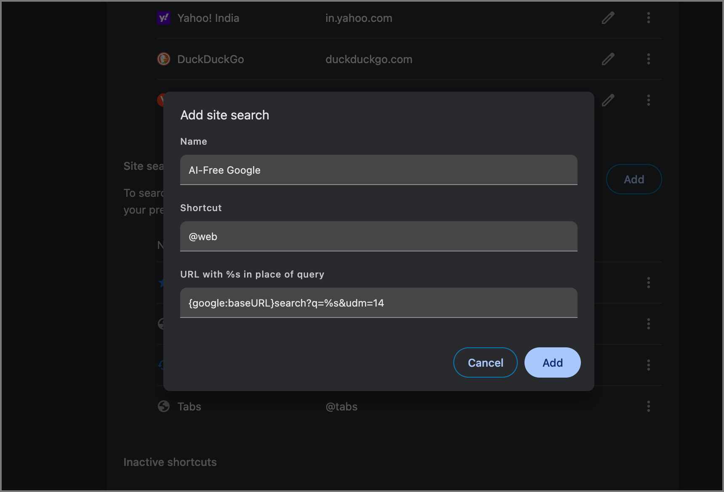
Task: Edit Yahoo! India using the pencil icon
Action: click(x=608, y=18)
